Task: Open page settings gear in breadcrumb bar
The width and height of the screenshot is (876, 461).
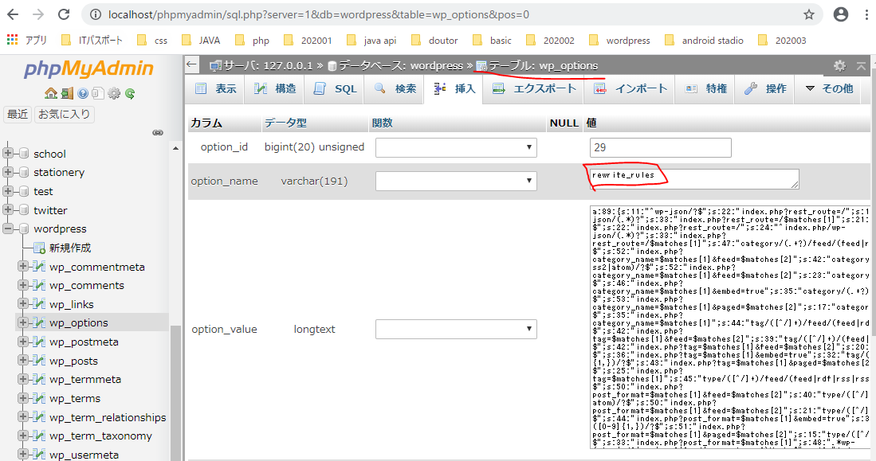Action: tap(839, 66)
